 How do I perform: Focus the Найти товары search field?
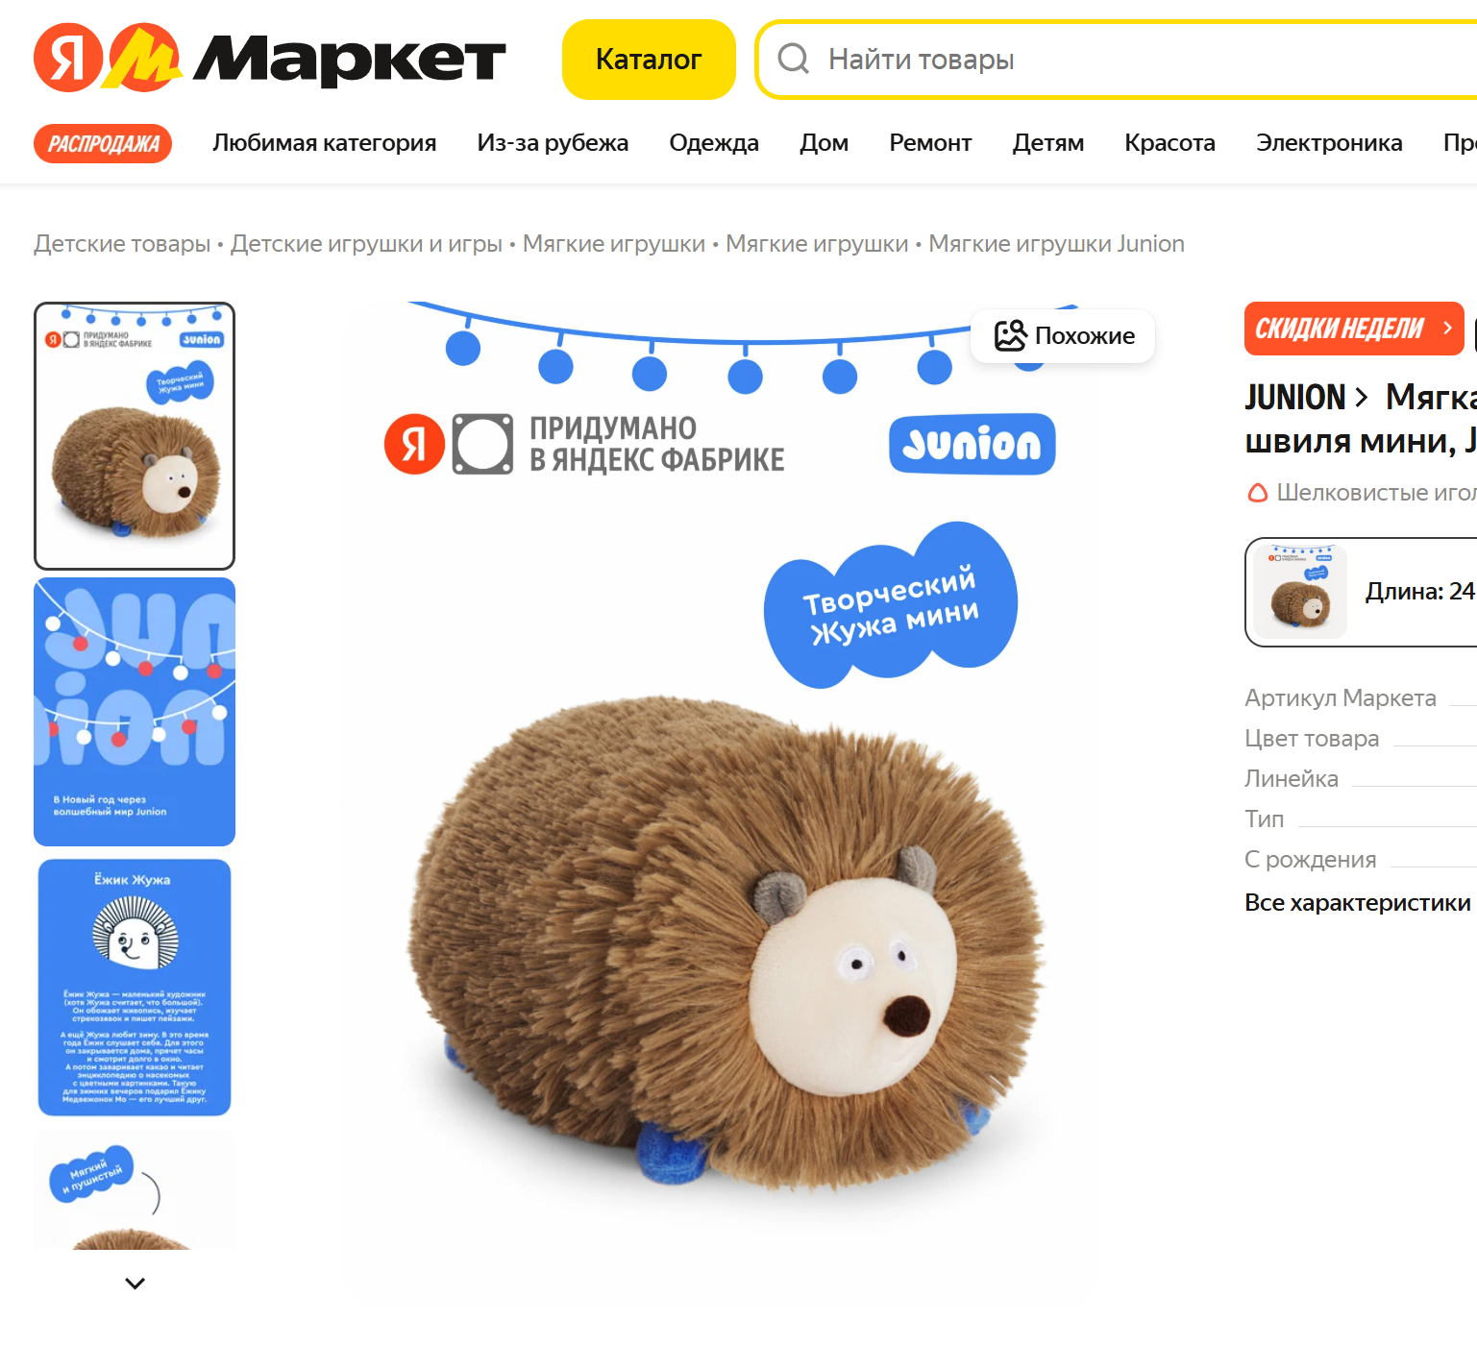tap(1124, 60)
